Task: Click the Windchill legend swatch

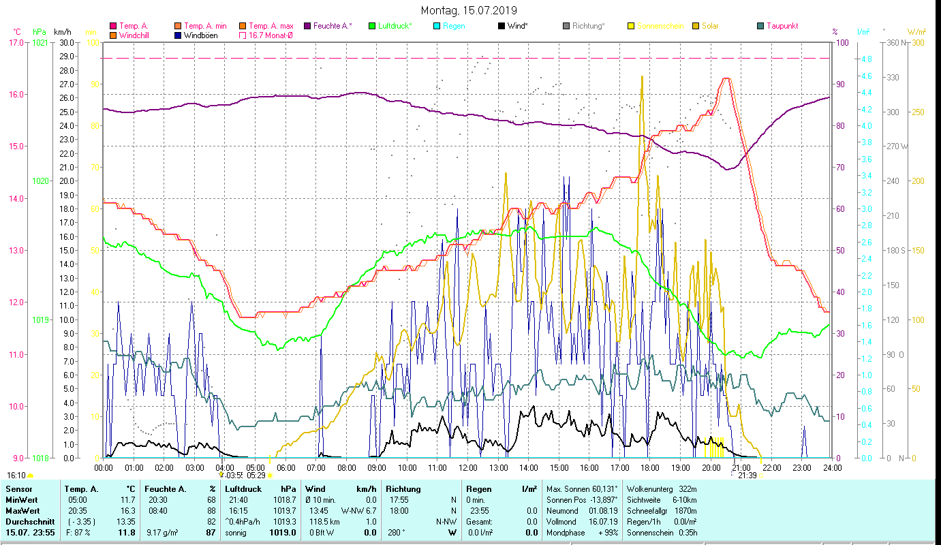Action: click(113, 35)
